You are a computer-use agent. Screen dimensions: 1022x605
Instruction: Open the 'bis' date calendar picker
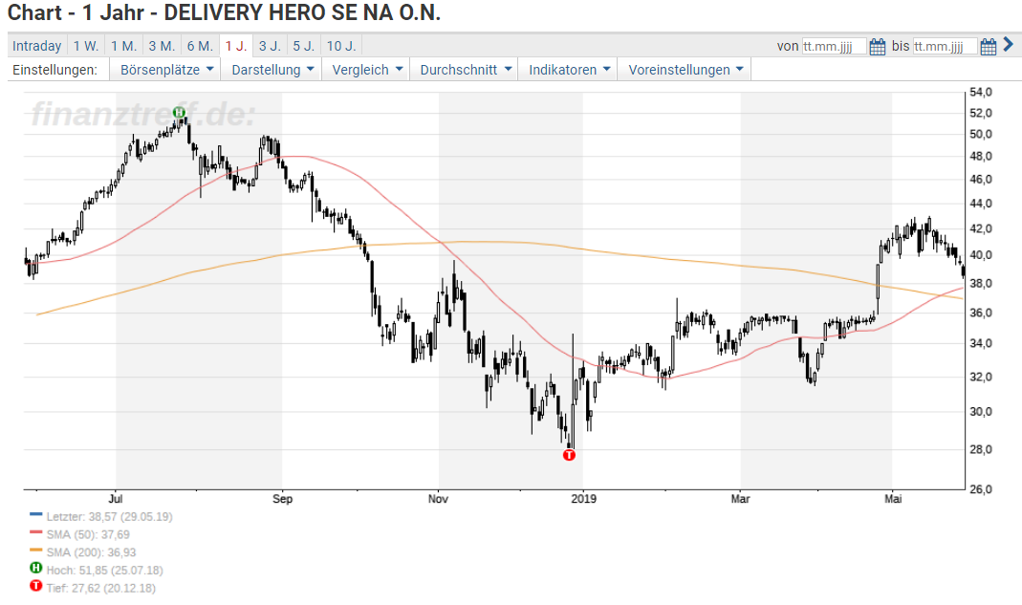(x=989, y=46)
